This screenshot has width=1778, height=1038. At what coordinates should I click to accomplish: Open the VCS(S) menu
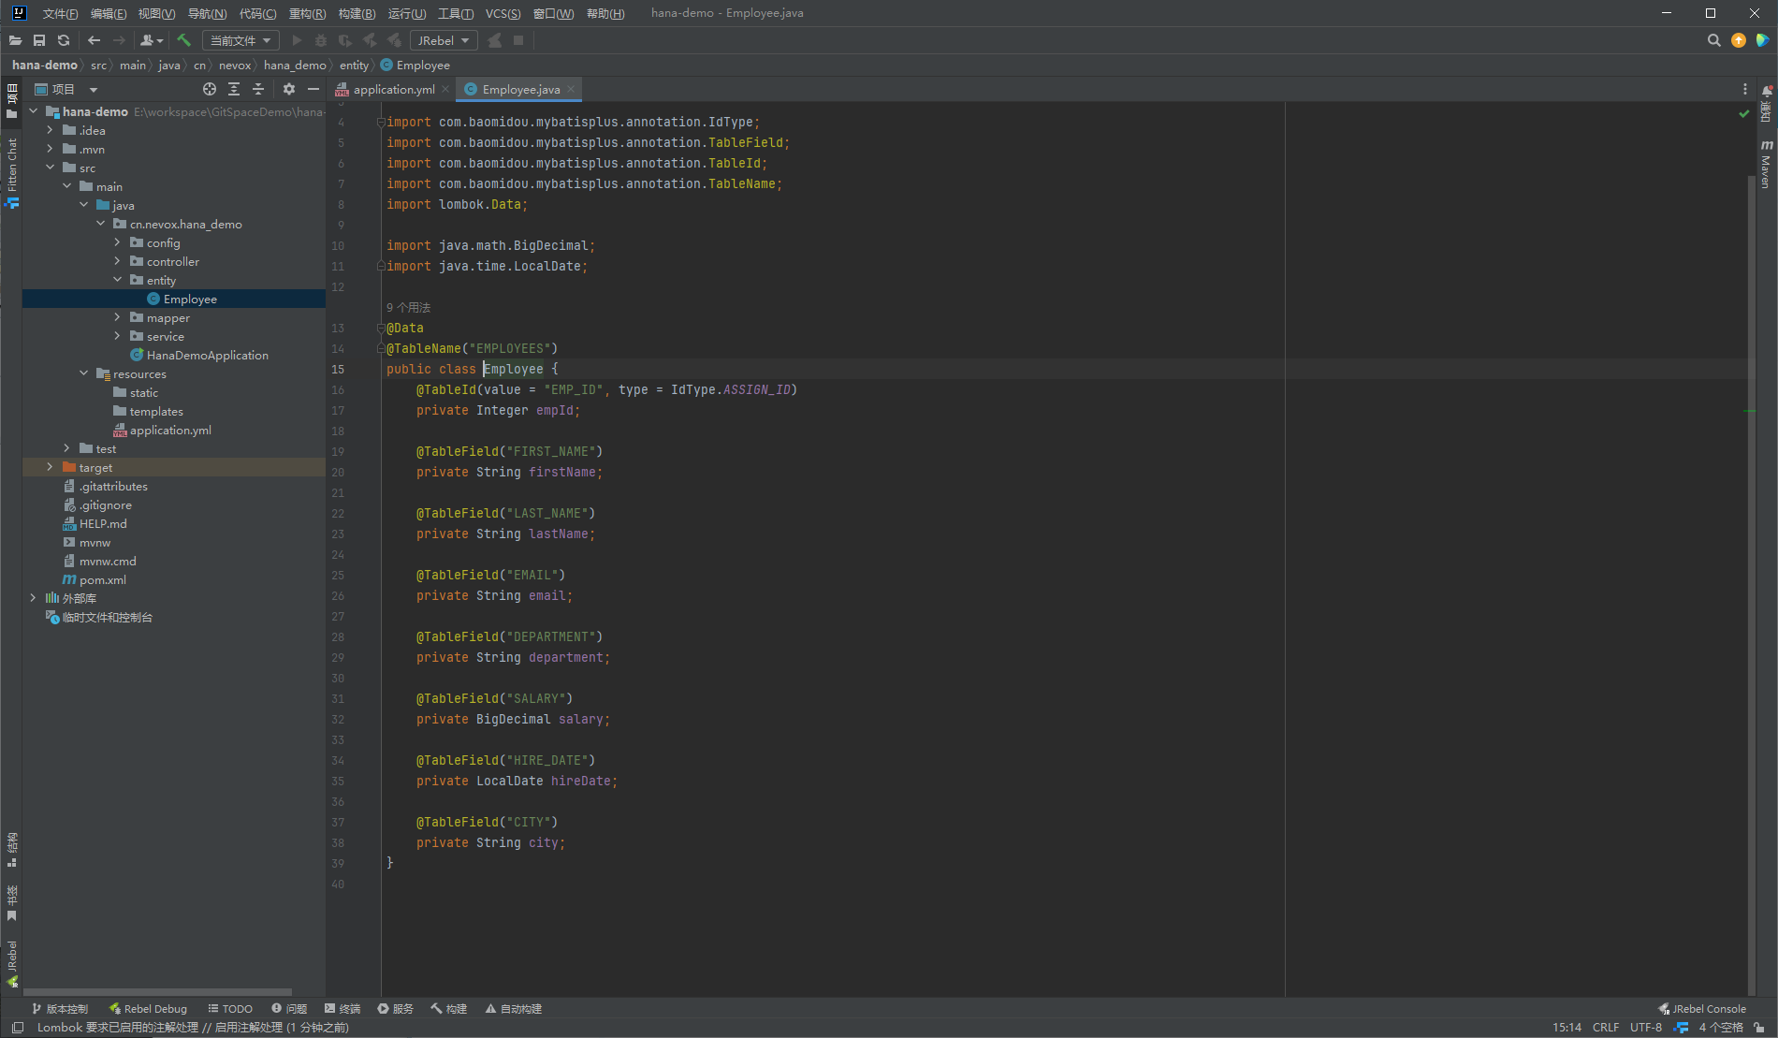(503, 13)
